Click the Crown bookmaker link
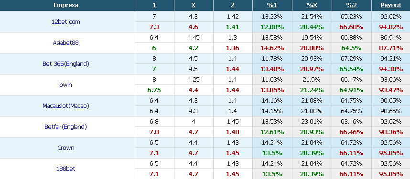This screenshot has width=410, height=179. pos(65,147)
